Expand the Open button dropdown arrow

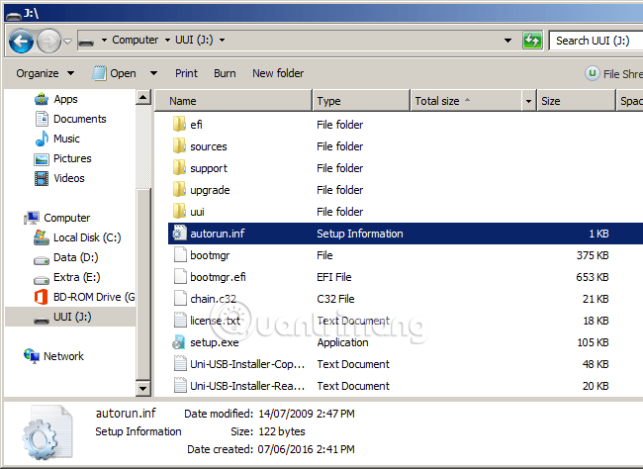[153, 73]
